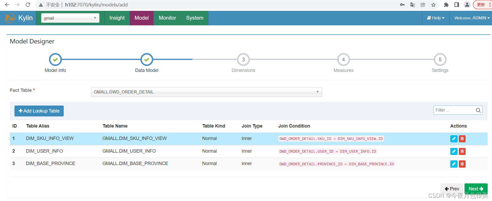Viewport: 492px width, 201px height.
Task: Click the SKU_ID join condition text
Action: click(331, 139)
